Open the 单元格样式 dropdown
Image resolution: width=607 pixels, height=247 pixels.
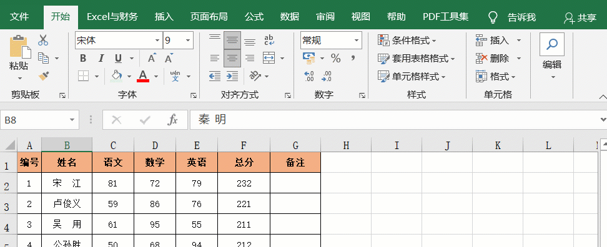(412, 76)
